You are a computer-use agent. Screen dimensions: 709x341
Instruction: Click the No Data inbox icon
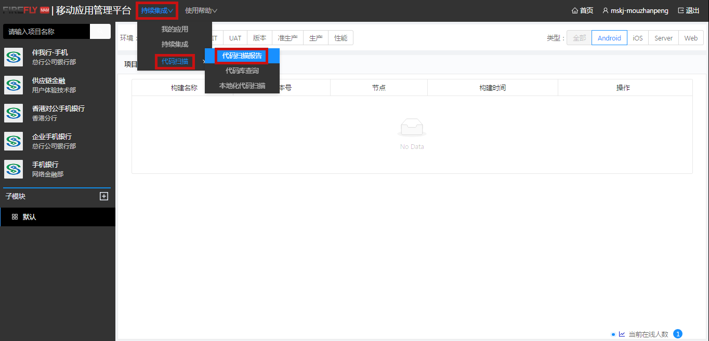(412, 128)
